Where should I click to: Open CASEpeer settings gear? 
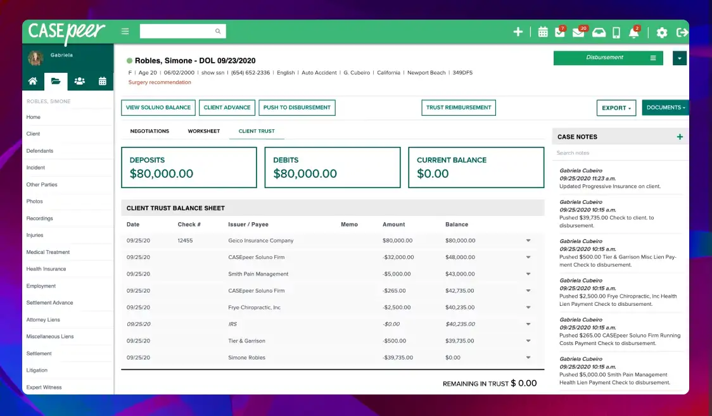click(661, 32)
